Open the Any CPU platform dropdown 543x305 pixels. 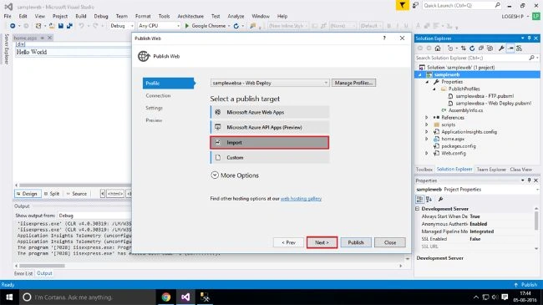click(x=159, y=26)
